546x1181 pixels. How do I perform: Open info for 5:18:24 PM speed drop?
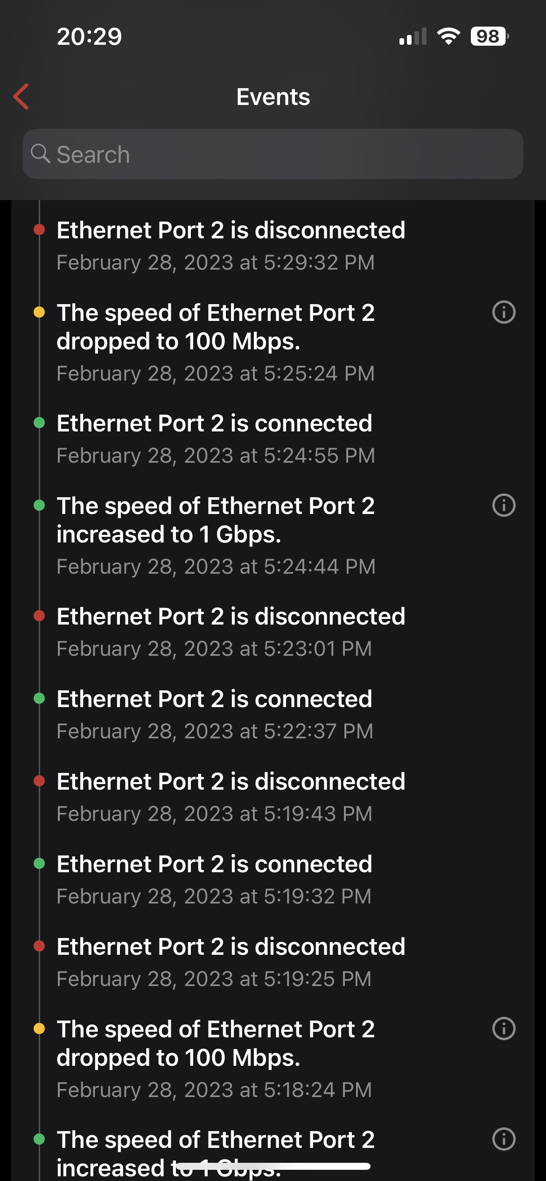coord(504,1028)
